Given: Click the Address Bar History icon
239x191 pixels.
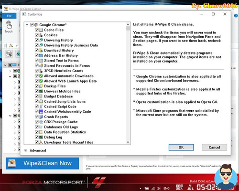Looking at the screenshot, I should point(41,55).
